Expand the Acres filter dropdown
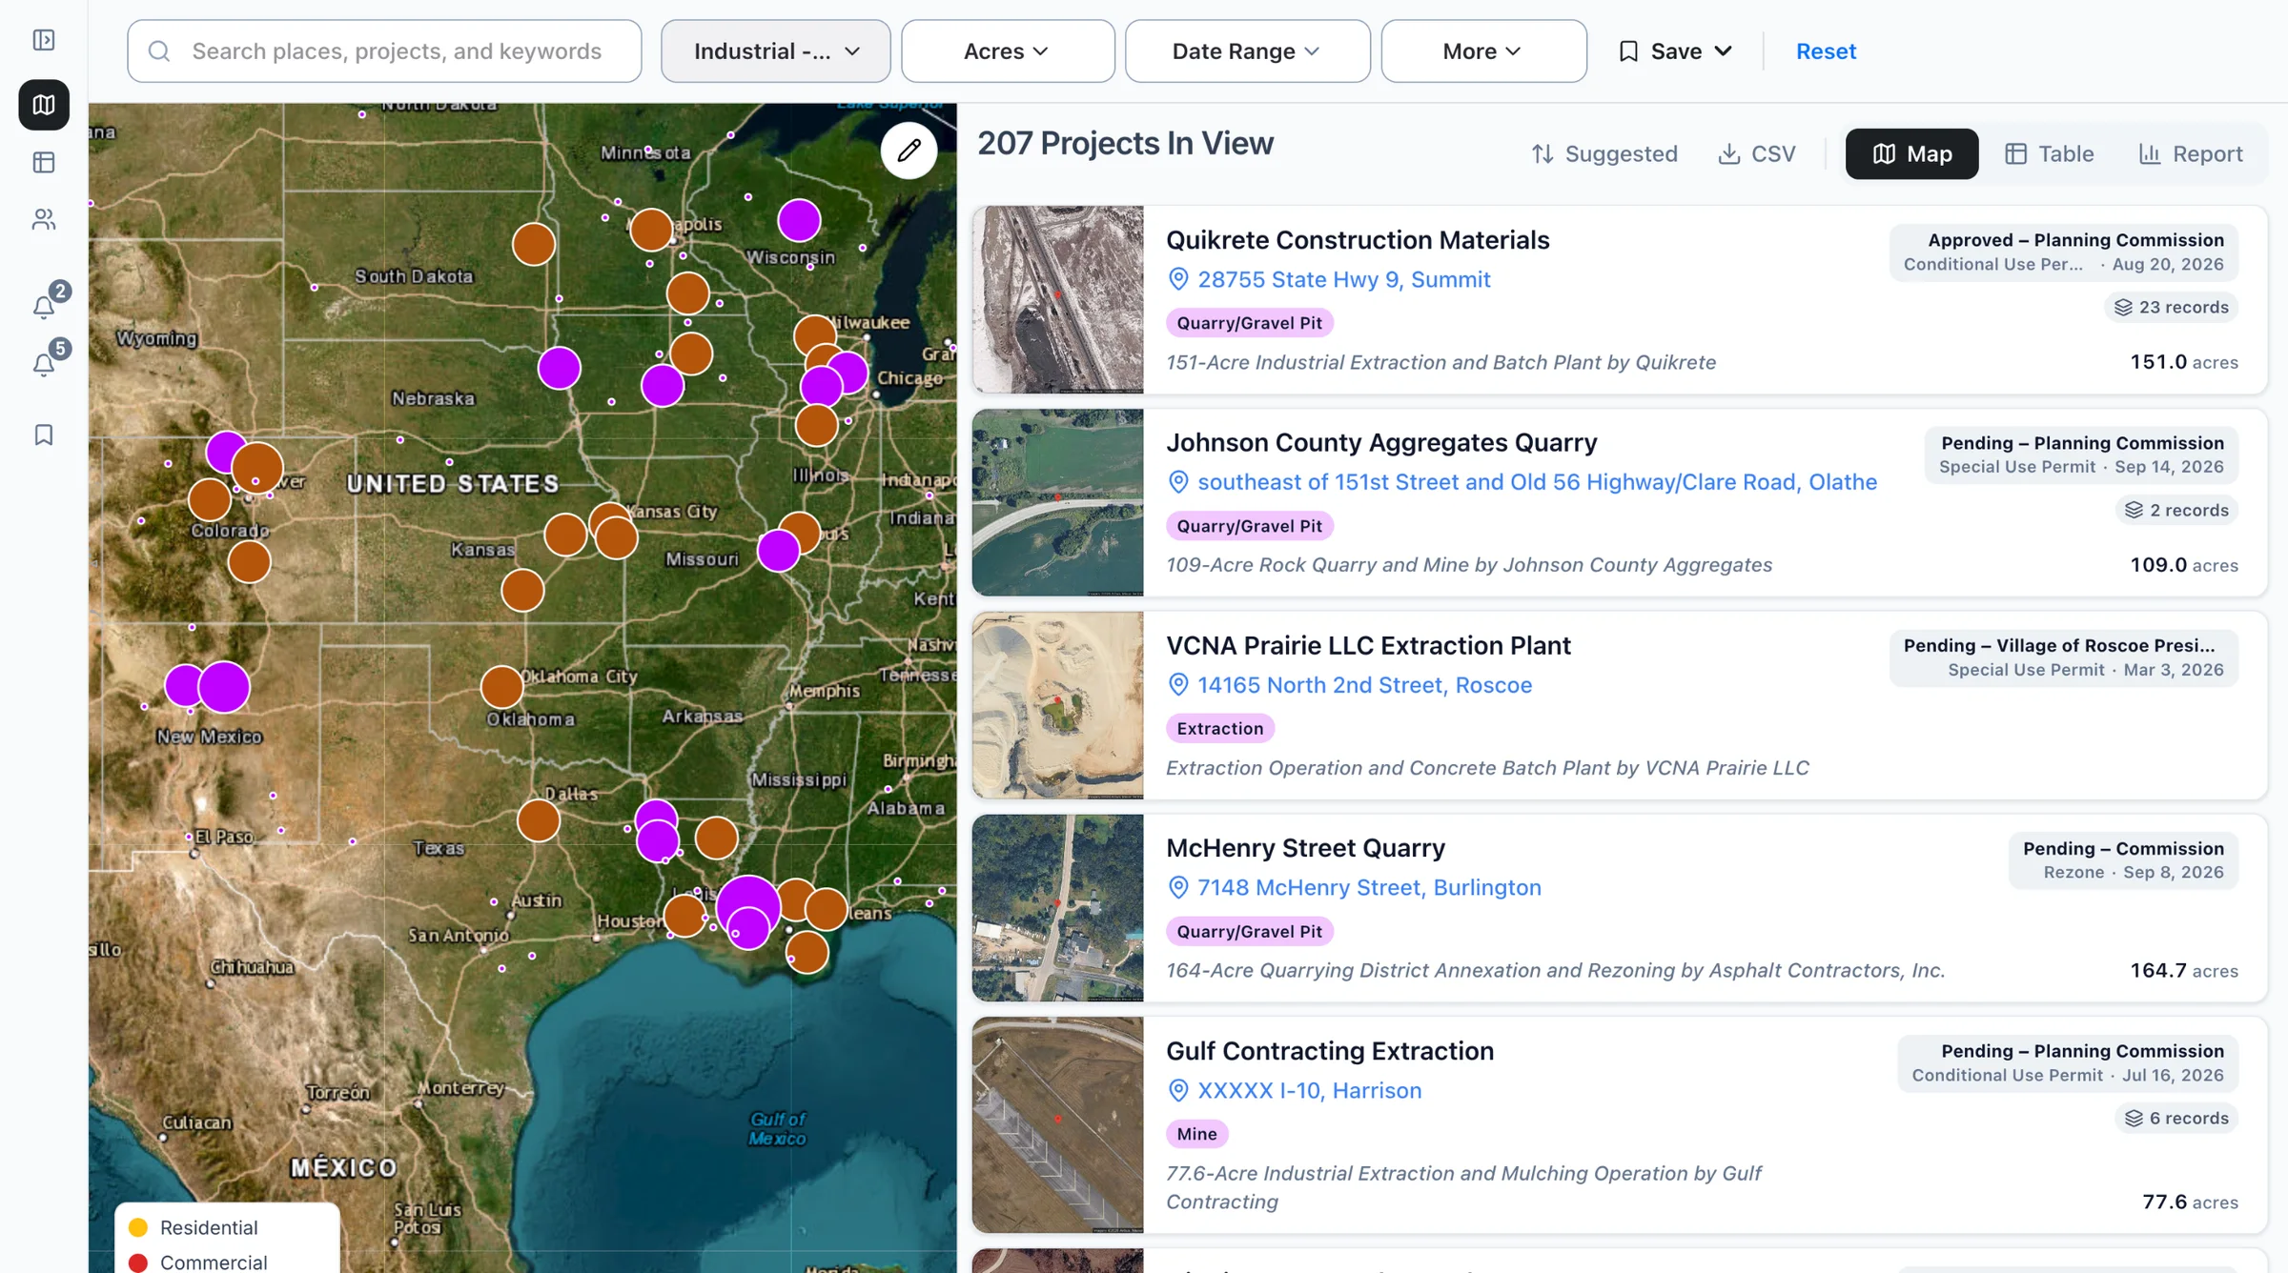This screenshot has width=2288, height=1273. [x=1008, y=51]
